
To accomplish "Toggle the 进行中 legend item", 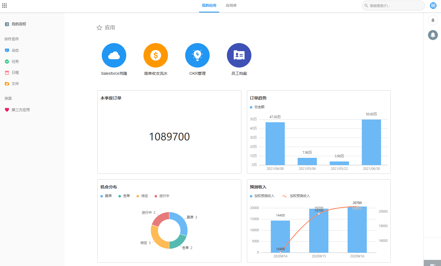I will click(x=162, y=196).
